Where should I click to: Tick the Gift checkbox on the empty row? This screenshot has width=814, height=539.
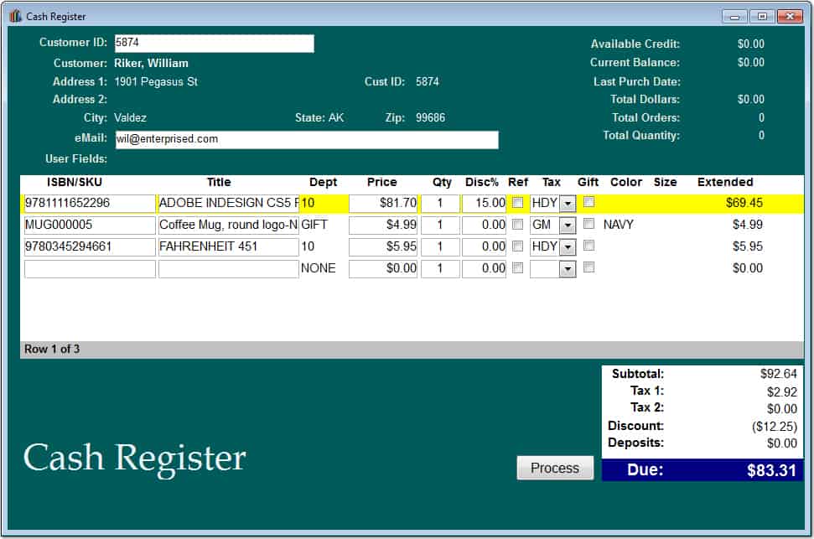[588, 267]
